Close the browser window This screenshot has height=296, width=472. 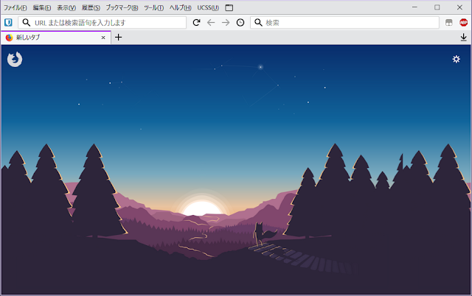459,7
